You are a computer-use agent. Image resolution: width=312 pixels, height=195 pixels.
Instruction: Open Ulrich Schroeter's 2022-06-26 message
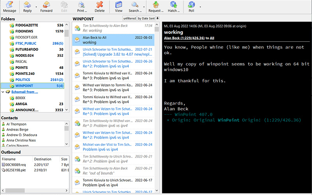[113, 64]
